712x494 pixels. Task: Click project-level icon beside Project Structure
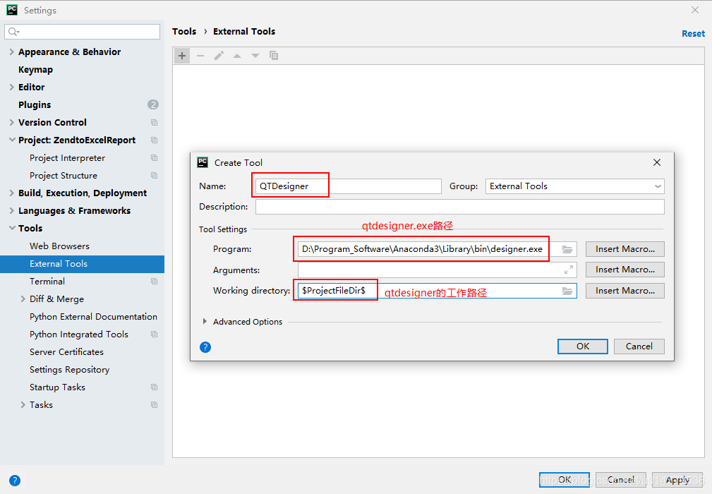[155, 176]
